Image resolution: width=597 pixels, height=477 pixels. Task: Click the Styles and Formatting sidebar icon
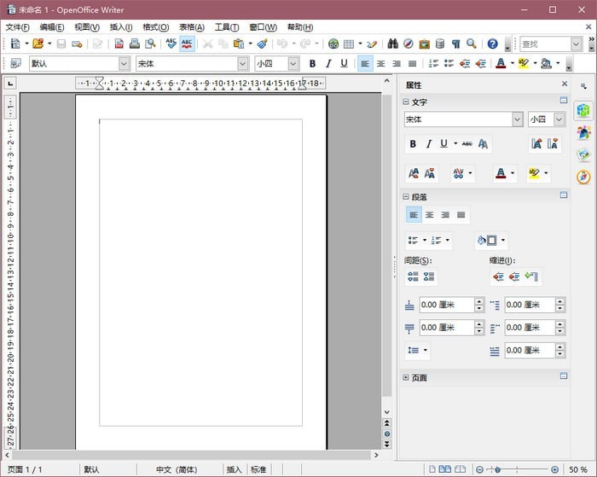coord(583,132)
